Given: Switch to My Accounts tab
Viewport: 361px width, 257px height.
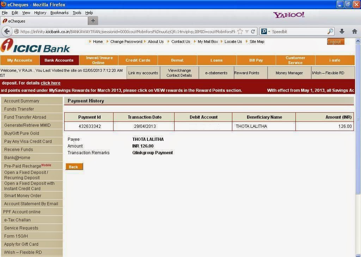Looking at the screenshot, I should (x=20, y=60).
